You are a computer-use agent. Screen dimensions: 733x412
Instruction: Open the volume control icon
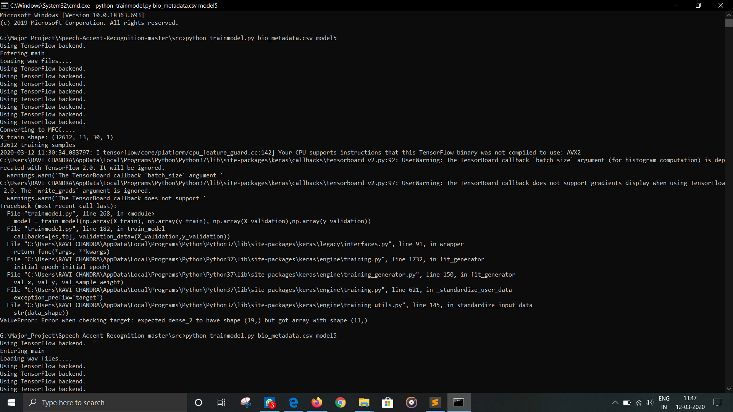point(649,402)
